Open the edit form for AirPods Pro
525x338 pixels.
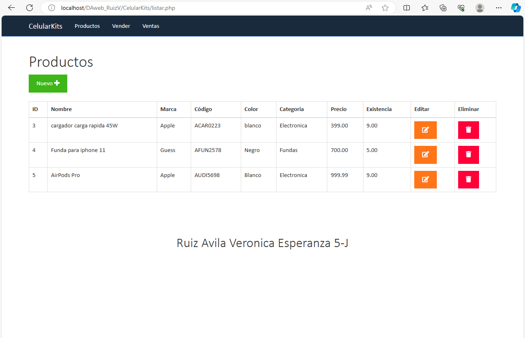pos(425,179)
